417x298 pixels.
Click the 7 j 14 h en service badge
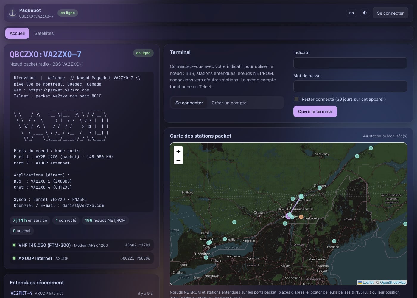30,221
